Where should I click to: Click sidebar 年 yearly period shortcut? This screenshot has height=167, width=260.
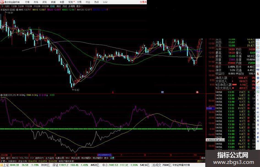tap(258, 141)
